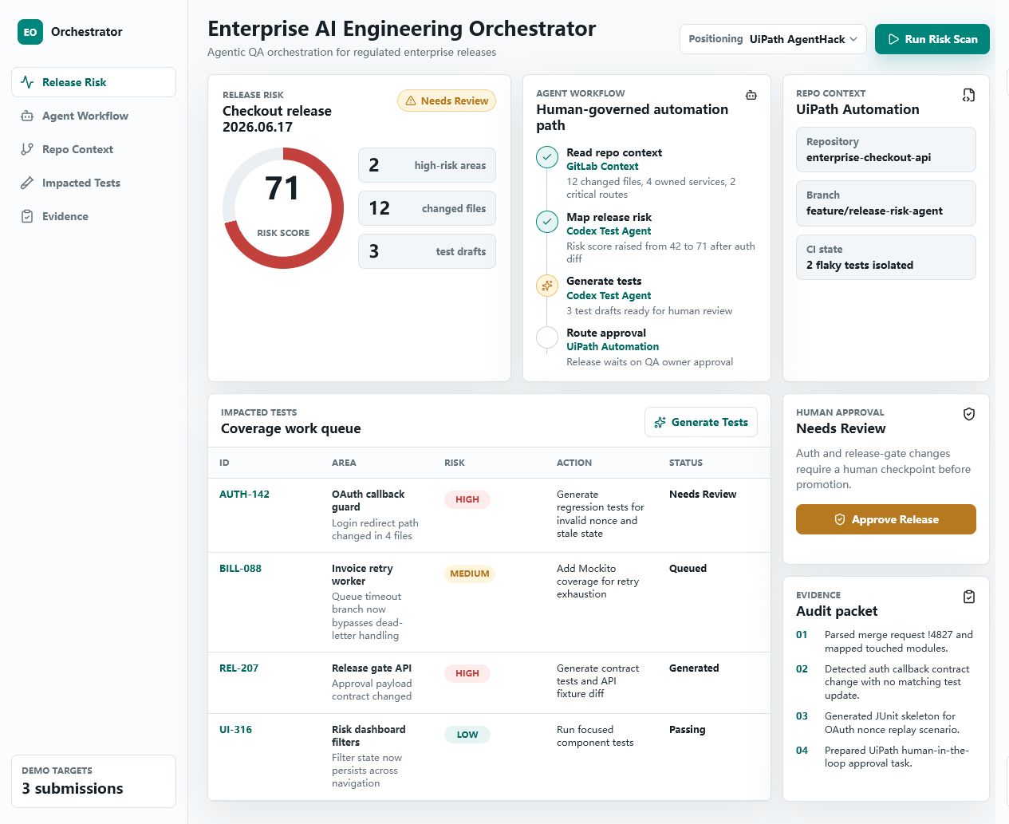Click the 2 high-risk areas stat tile

coord(427,165)
